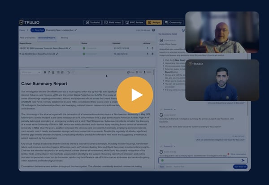Undo the last edit in the editor
This screenshot has width=269, height=185.
69,73
